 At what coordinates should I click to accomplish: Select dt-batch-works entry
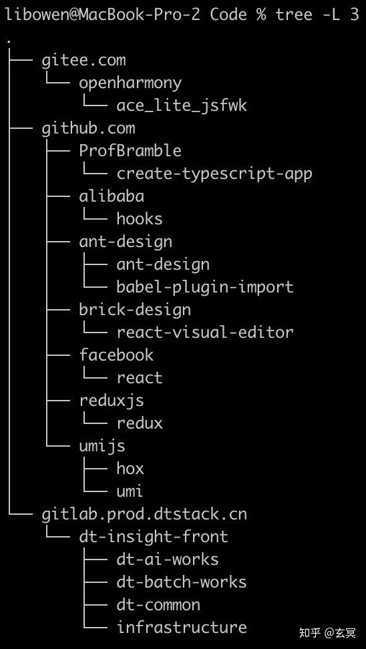pyautogui.click(x=182, y=582)
